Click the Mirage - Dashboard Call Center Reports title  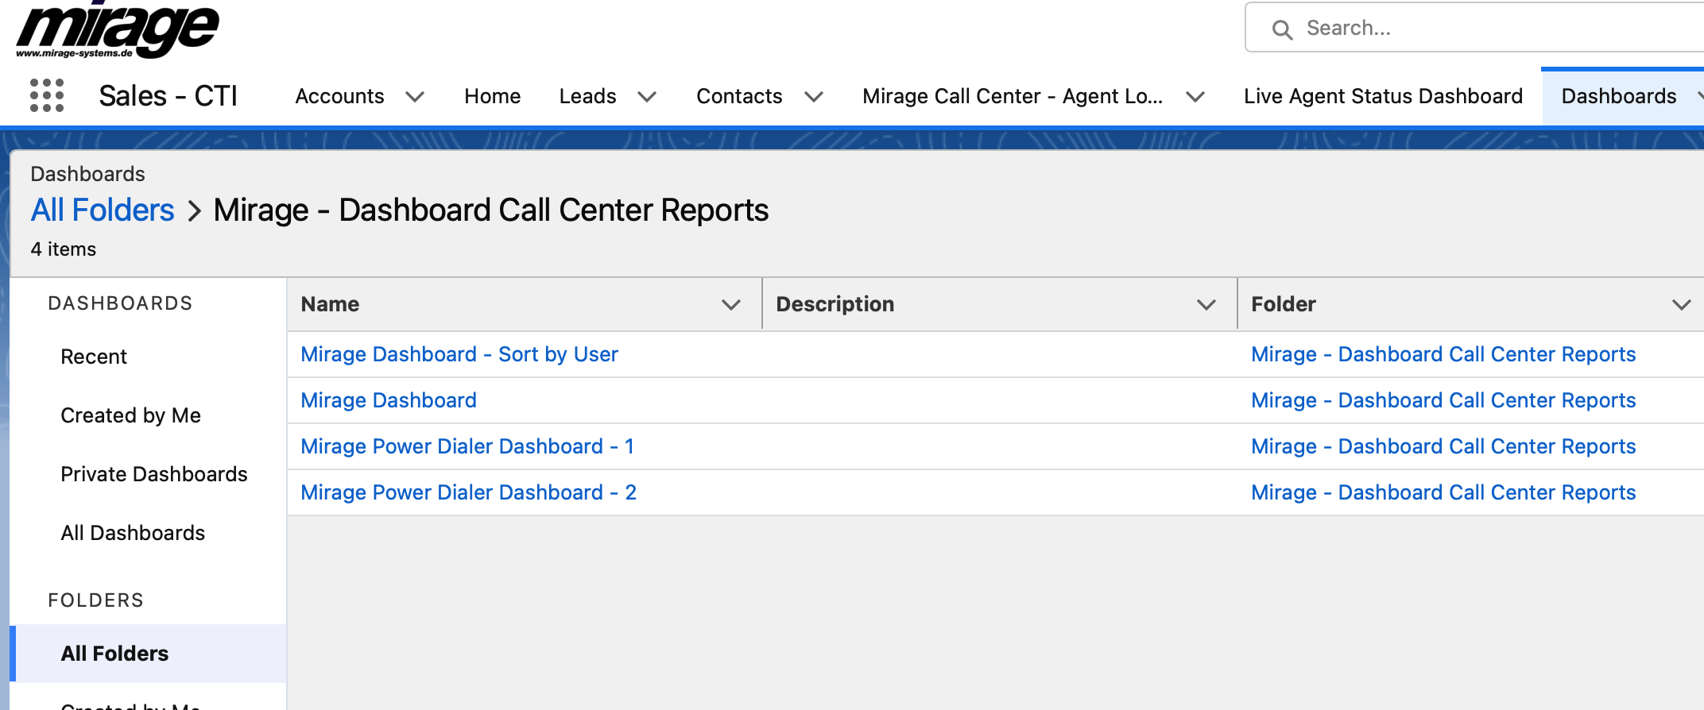pyautogui.click(x=490, y=210)
